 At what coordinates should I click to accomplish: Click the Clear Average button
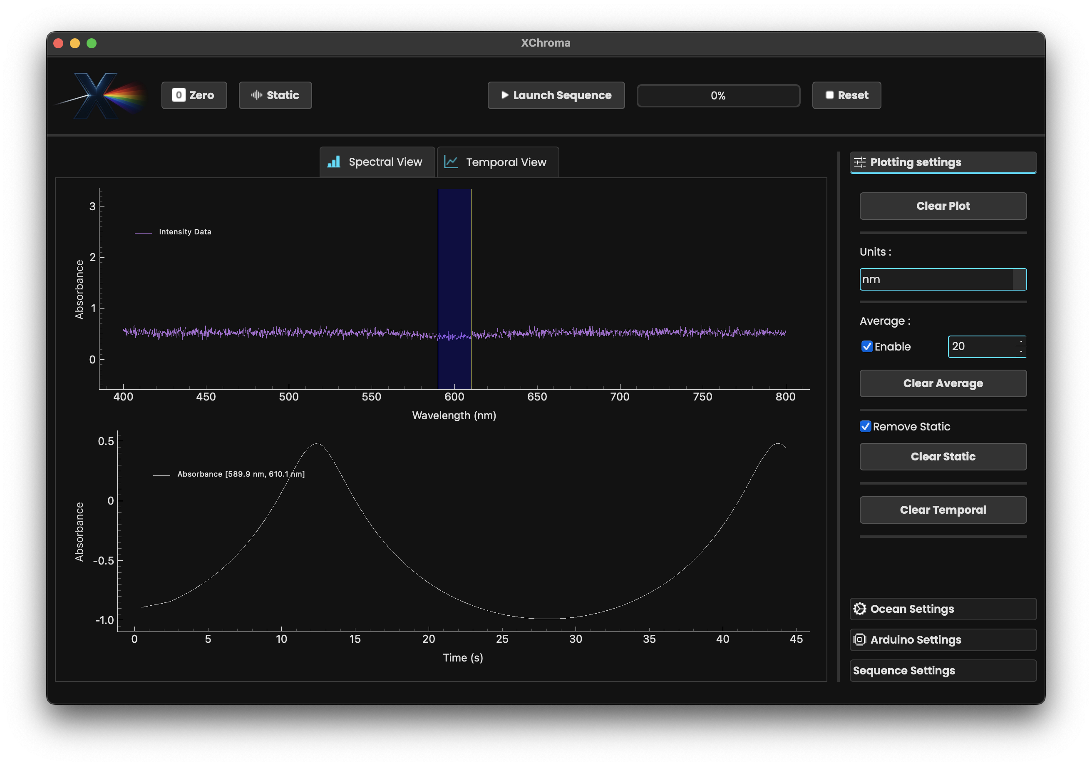click(x=943, y=383)
